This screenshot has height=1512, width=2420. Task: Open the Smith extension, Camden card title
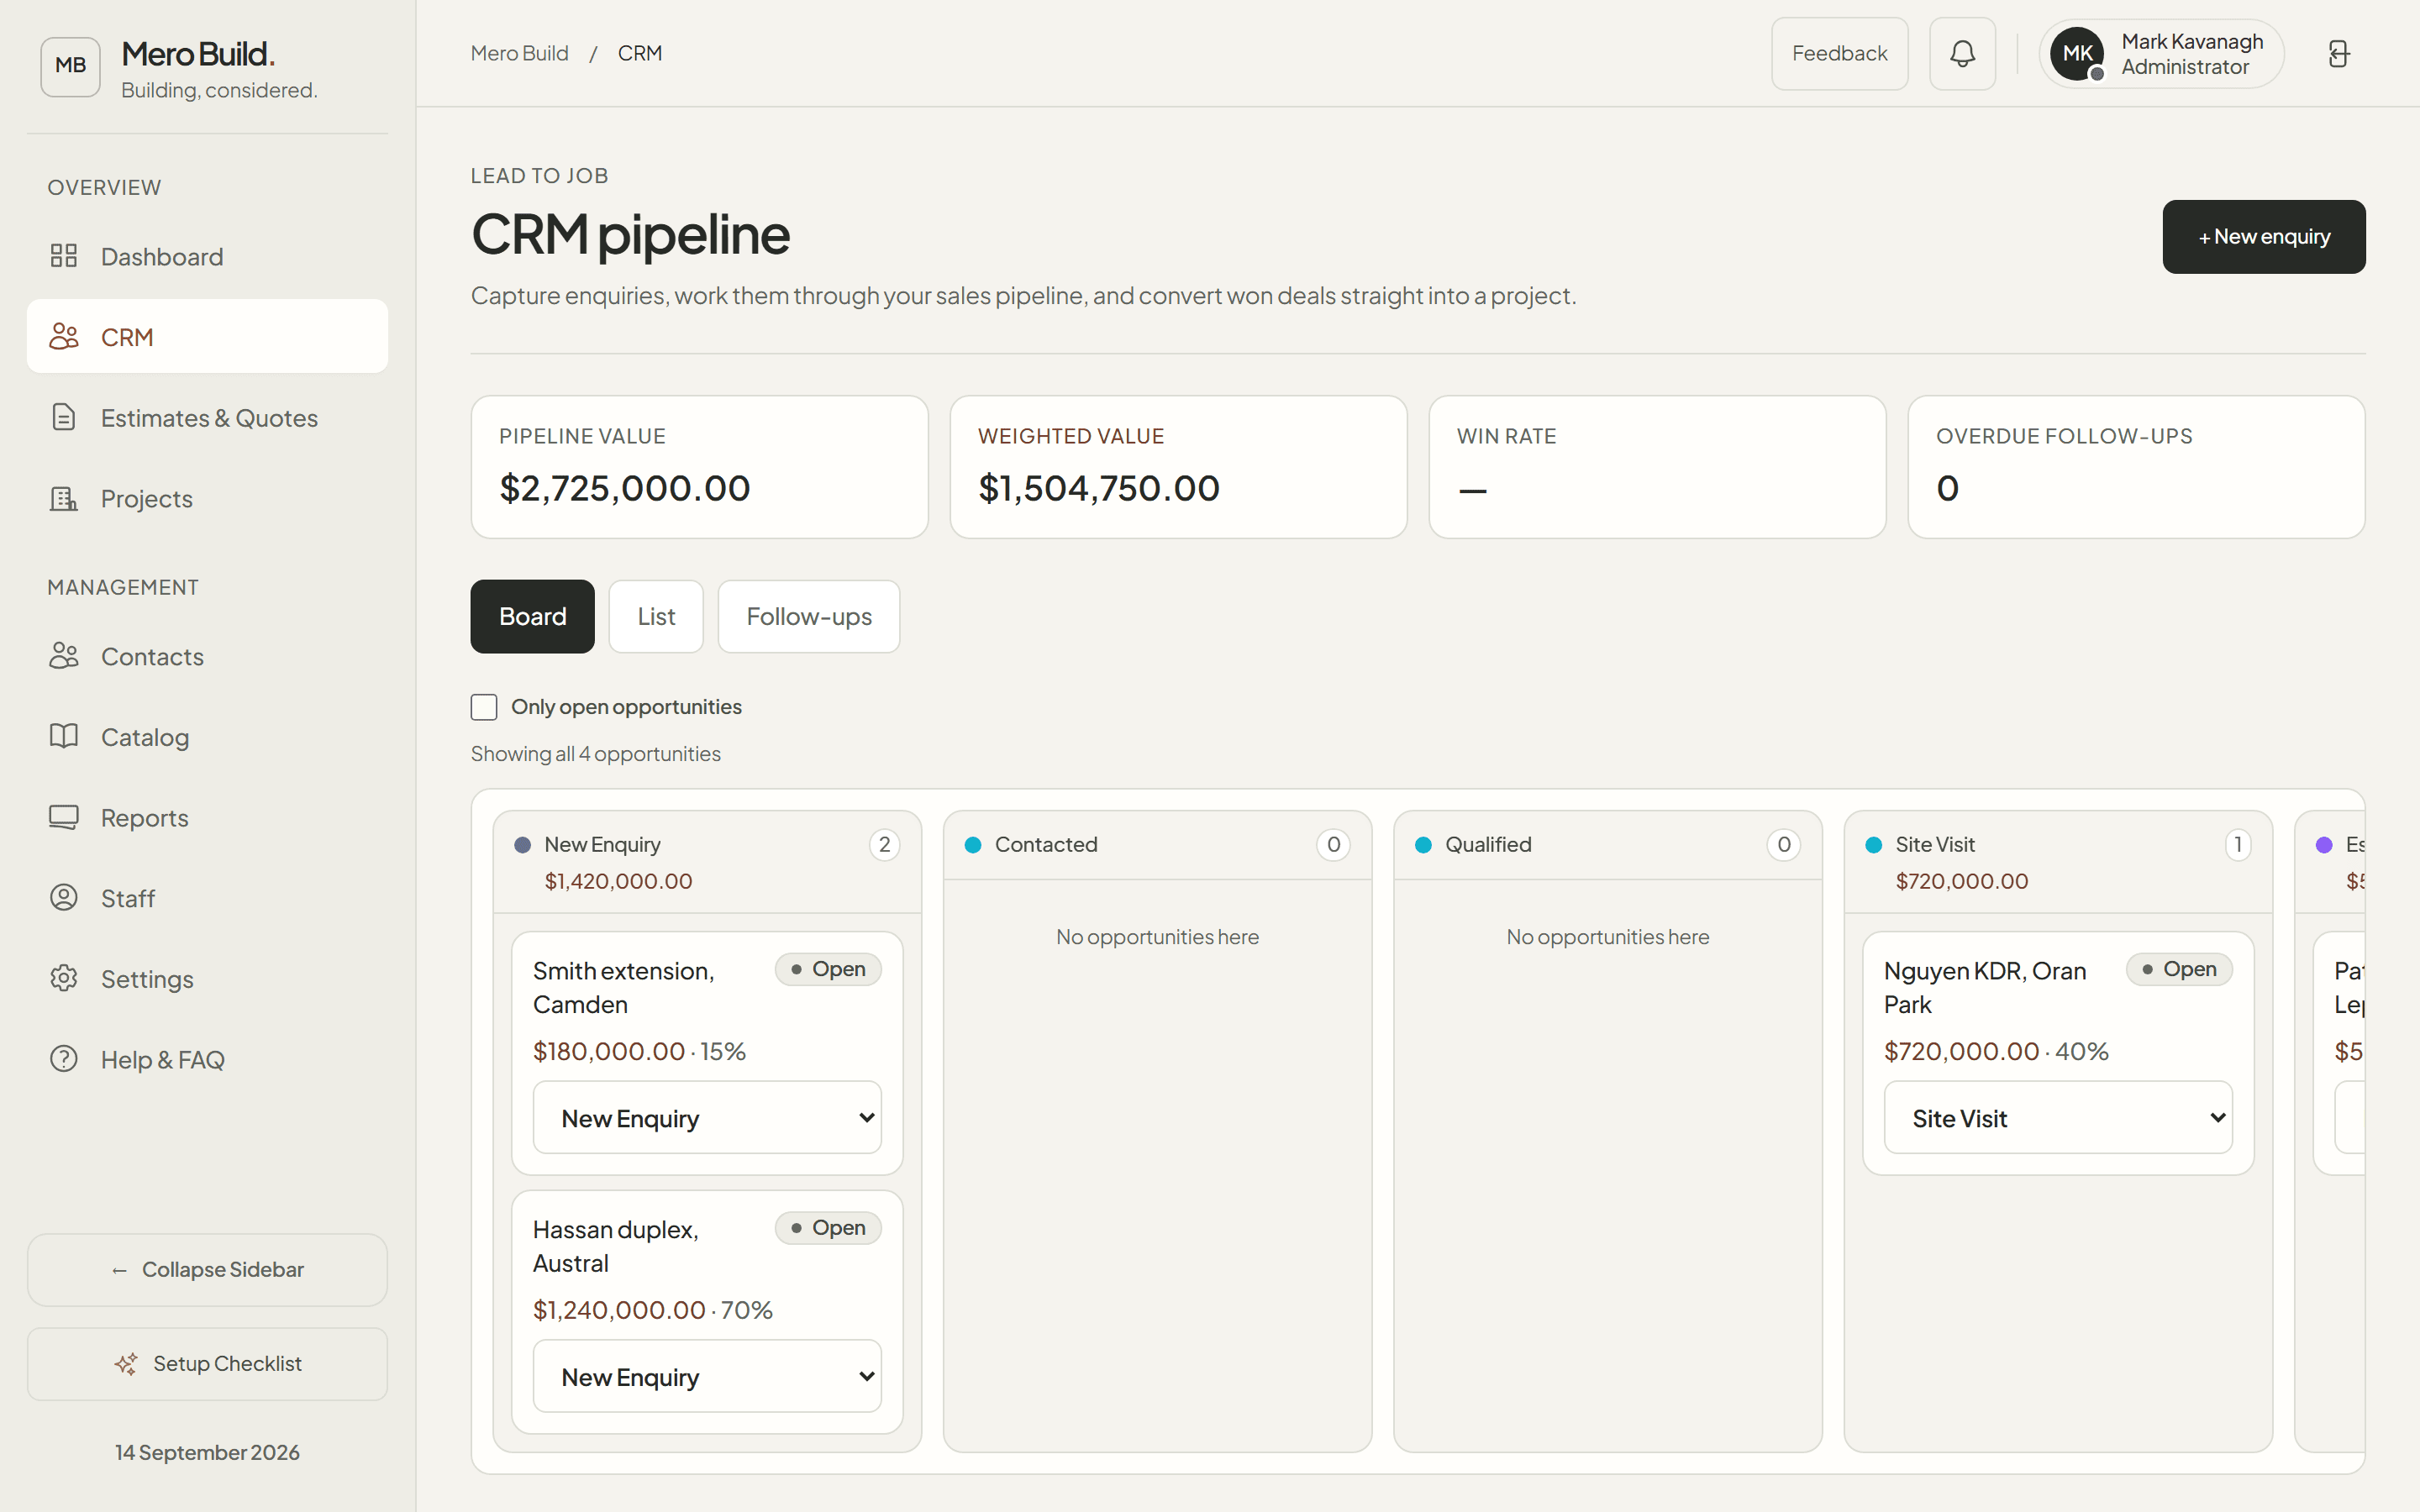point(623,987)
